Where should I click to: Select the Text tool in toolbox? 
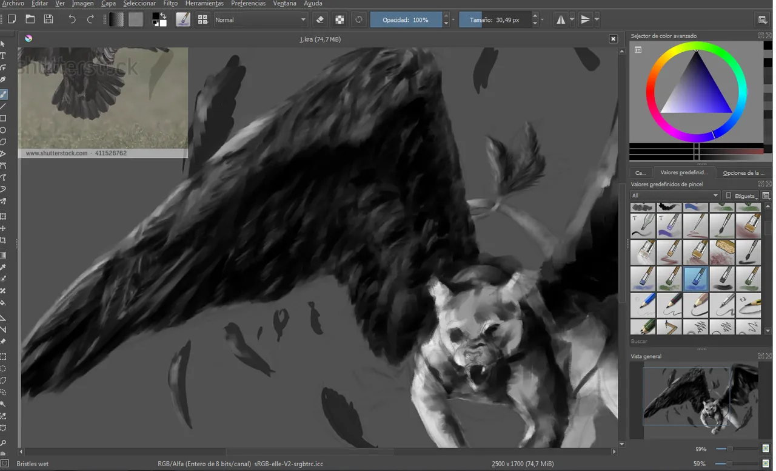pyautogui.click(x=3, y=56)
